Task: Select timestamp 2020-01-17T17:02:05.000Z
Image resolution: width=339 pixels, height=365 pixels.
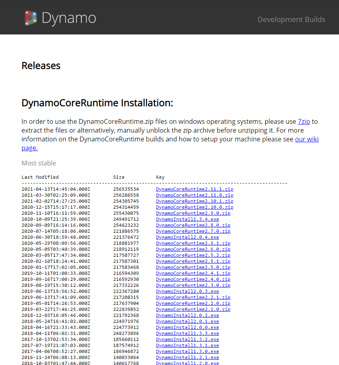Action: 56,268
